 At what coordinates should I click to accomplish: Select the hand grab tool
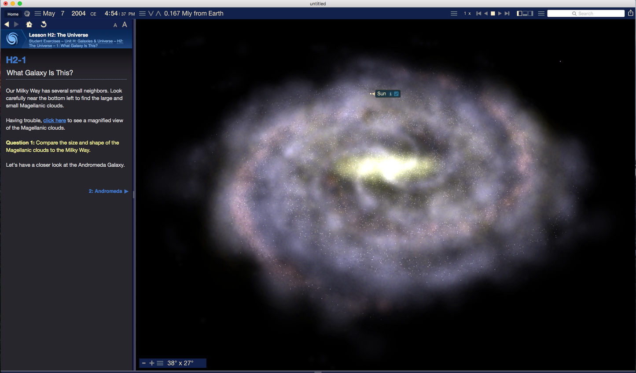27,14
